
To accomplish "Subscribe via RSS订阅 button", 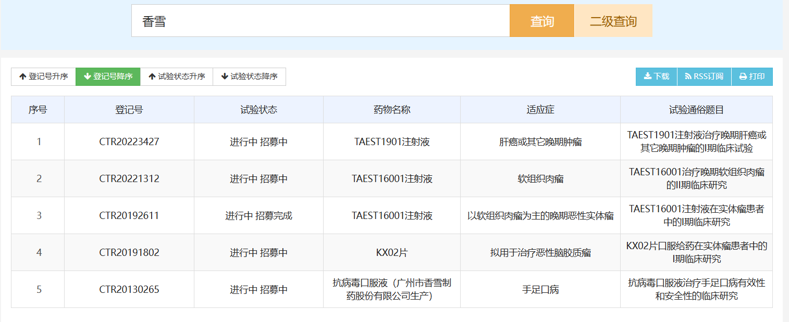I will tap(704, 76).
